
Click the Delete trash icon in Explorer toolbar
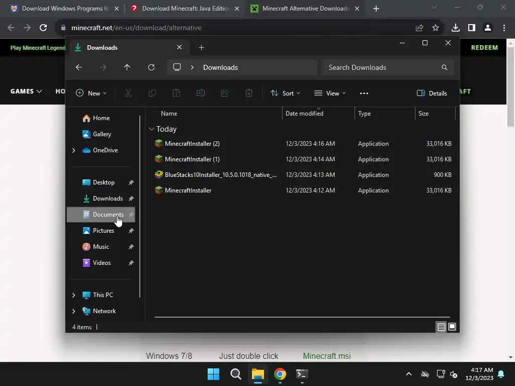(x=249, y=93)
